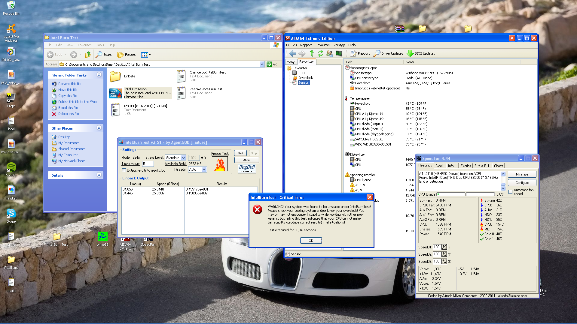Viewport: 577px width, 324px height.
Task: Expand the Details panel in Explorer
Action: pos(99,175)
